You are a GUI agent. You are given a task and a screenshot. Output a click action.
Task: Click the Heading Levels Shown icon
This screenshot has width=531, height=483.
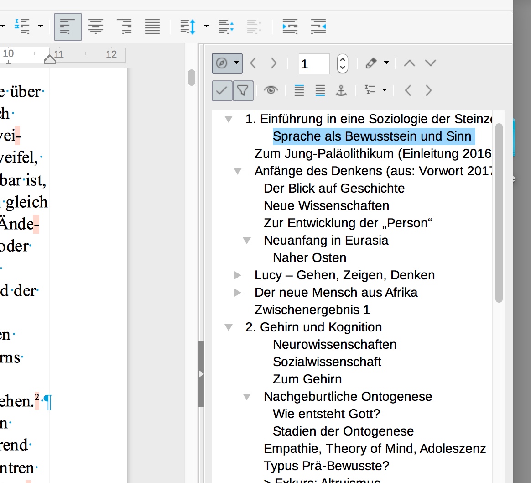click(x=370, y=90)
